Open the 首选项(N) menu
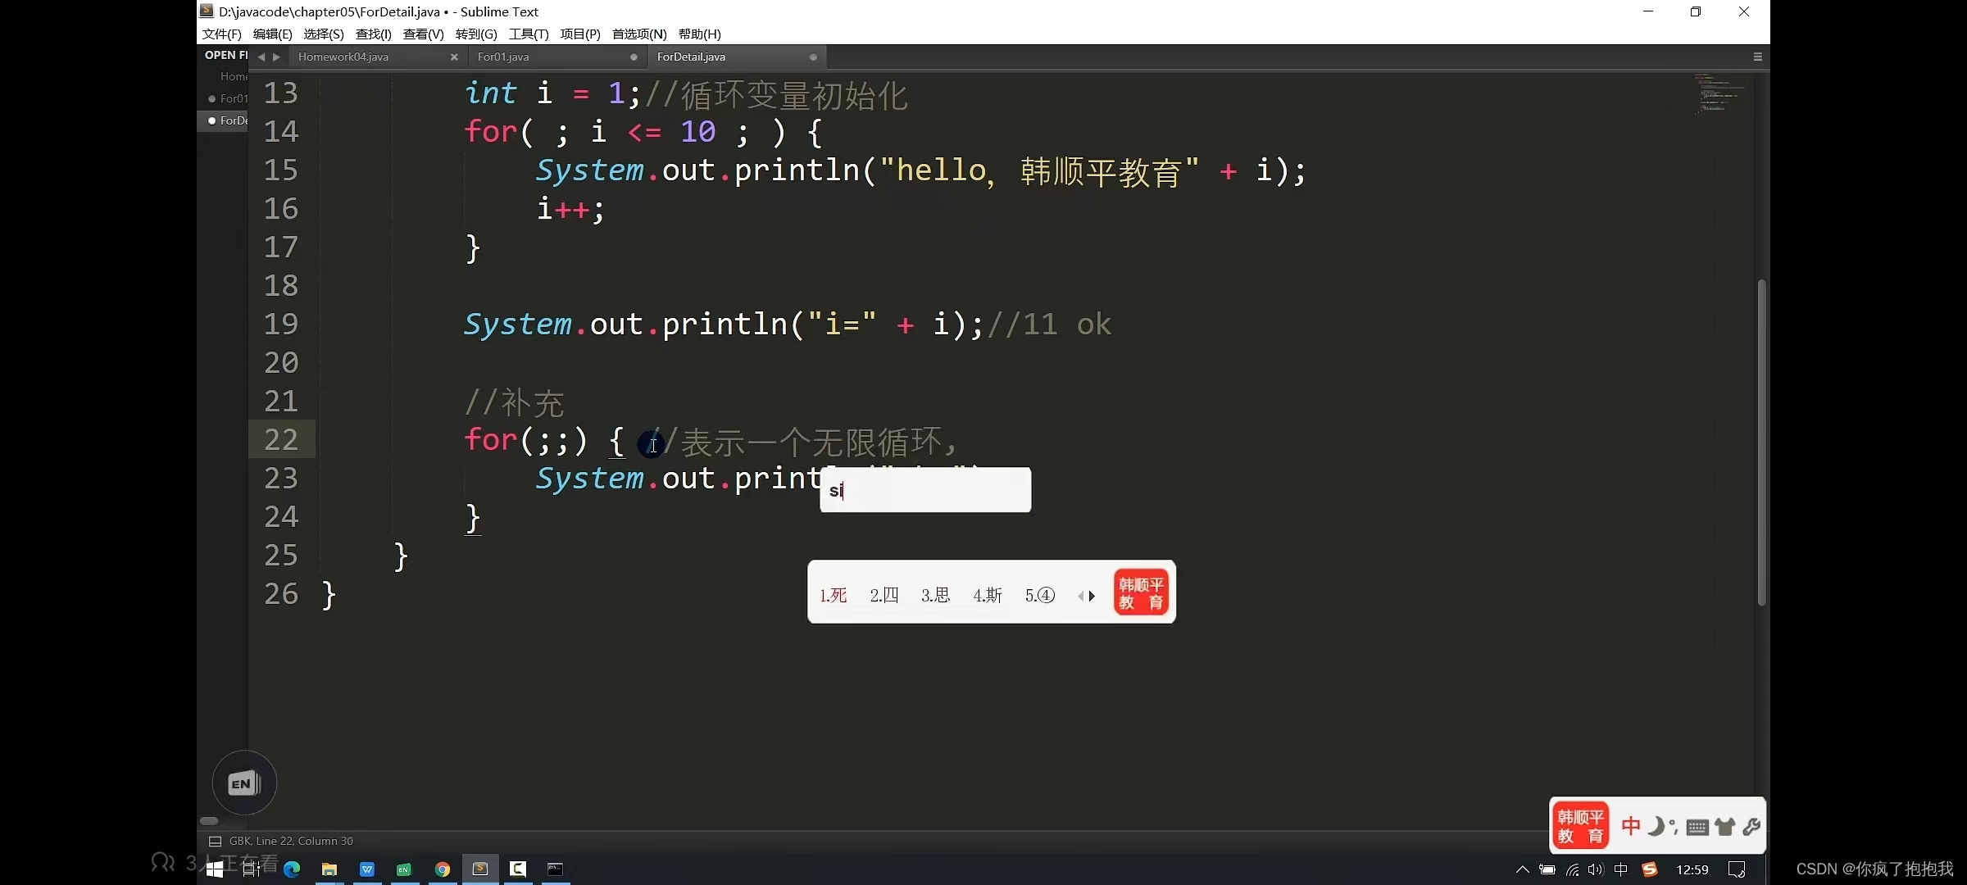This screenshot has height=885, width=1967. point(639,34)
